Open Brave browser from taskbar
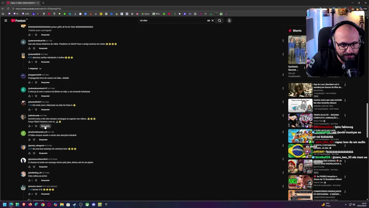The height and width of the screenshot is (208, 369). [24, 205]
